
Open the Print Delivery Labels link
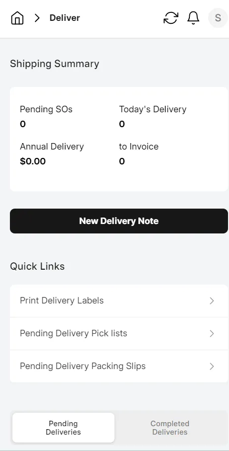point(119,301)
